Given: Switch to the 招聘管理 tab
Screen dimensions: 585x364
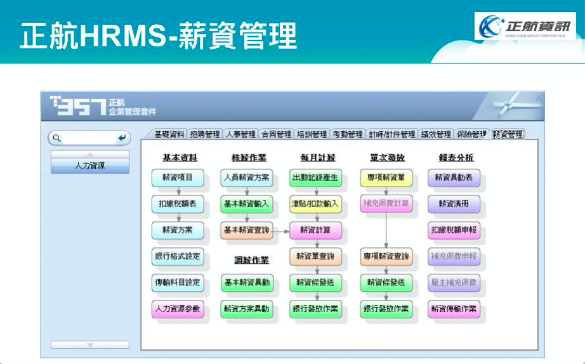Looking at the screenshot, I should [205, 134].
